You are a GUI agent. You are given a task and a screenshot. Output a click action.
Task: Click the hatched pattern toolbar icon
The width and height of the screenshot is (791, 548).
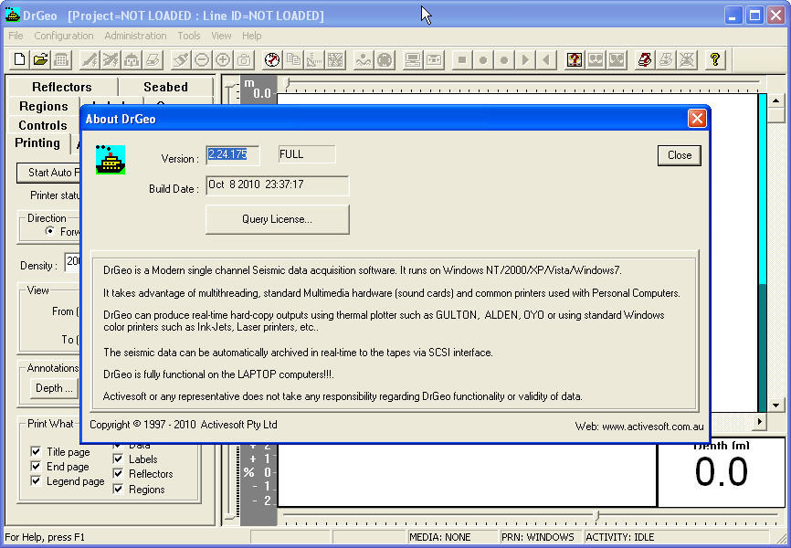tap(335, 59)
